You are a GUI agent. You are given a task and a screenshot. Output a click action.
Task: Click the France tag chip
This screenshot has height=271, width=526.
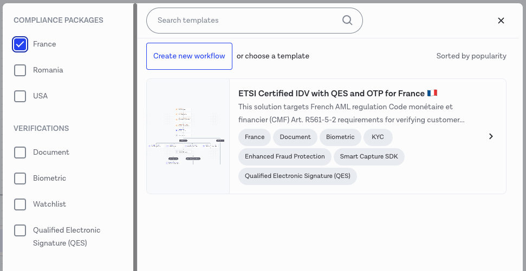pyautogui.click(x=255, y=137)
